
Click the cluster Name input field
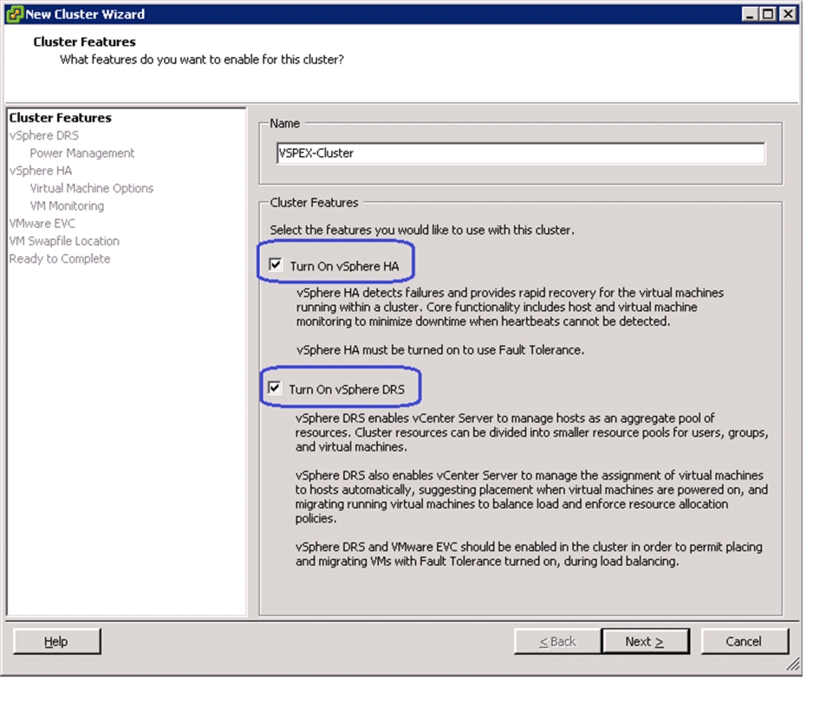coord(521,153)
